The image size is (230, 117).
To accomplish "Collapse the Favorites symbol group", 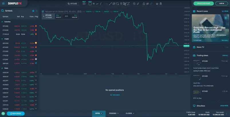I will point(2,22).
